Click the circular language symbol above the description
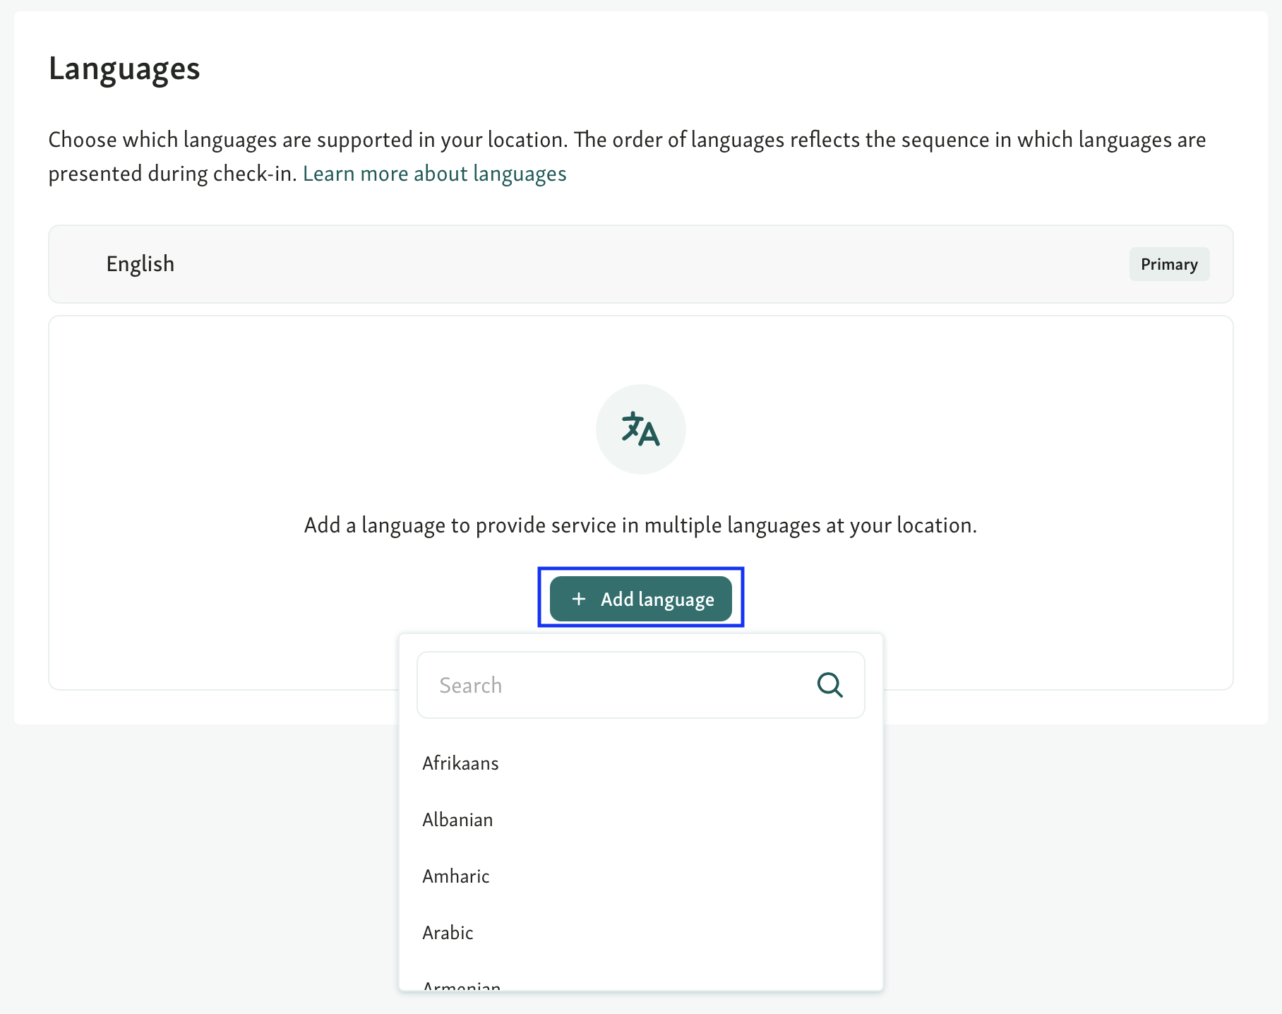 (x=640, y=429)
